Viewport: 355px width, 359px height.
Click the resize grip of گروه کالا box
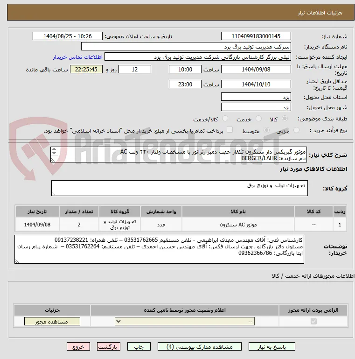pyautogui.click(x=54, y=194)
